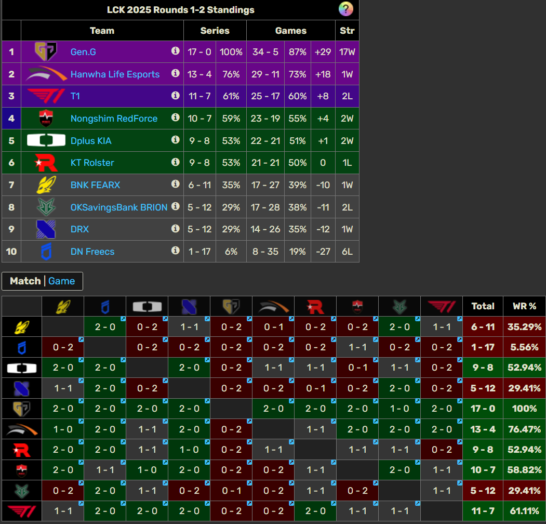Click the Series column header
Screen dimensions: 546x524
point(215,31)
